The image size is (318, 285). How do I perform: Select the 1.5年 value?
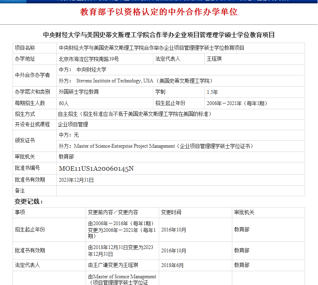tap(212, 92)
